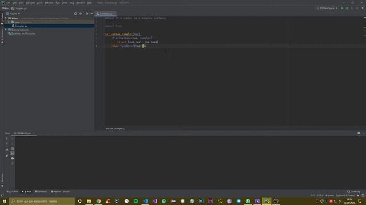Open the Edit menu

pos(14,3)
